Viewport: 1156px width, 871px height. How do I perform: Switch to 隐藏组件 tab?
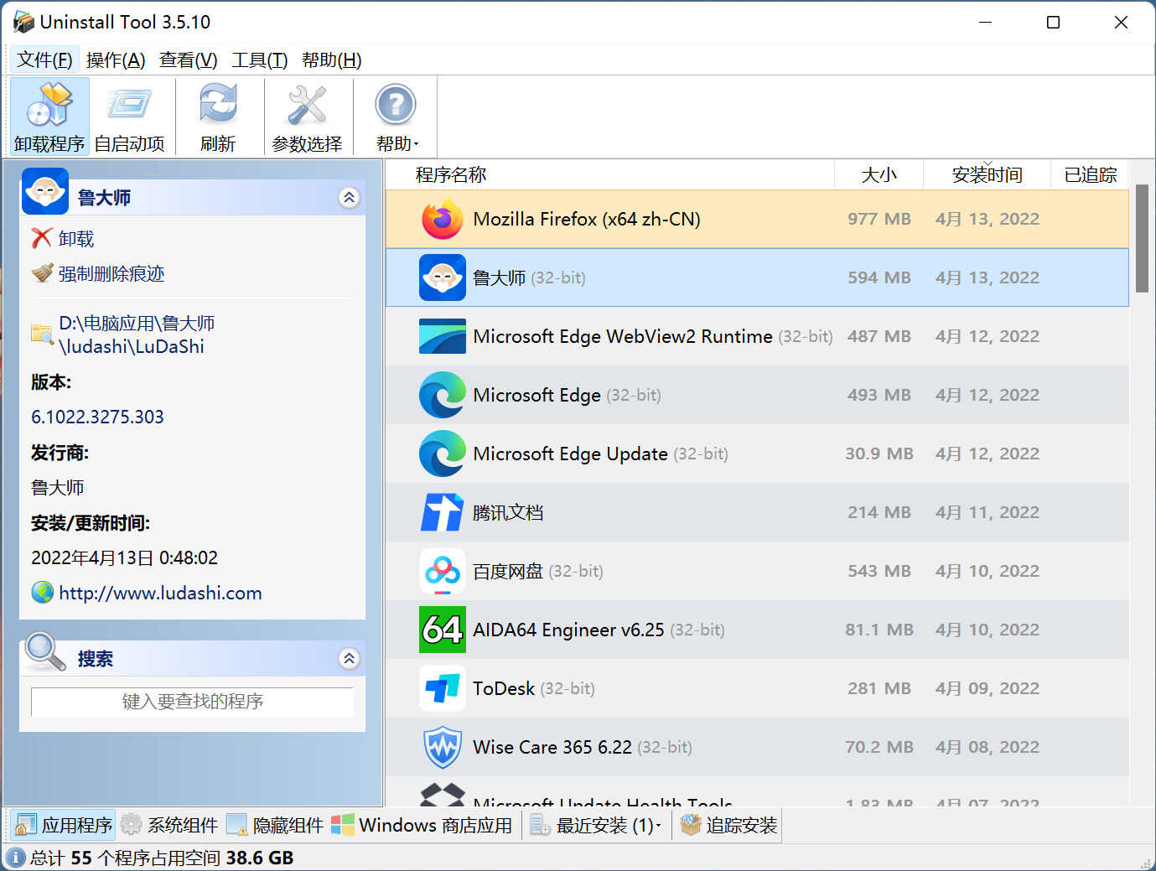pyautogui.click(x=275, y=825)
